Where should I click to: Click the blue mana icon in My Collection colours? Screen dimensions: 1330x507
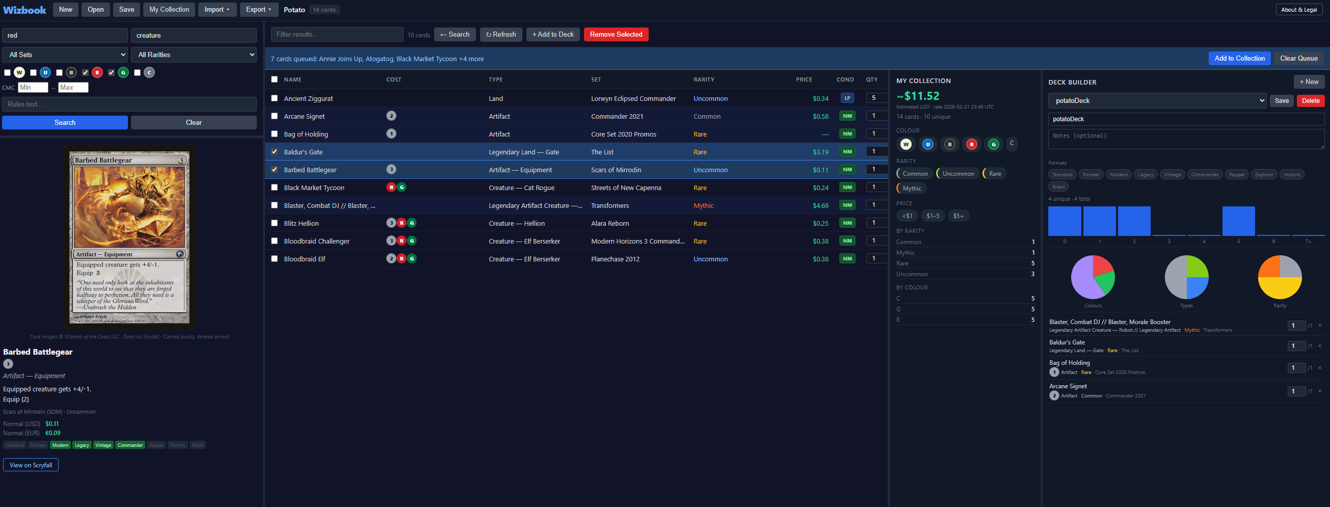point(928,144)
